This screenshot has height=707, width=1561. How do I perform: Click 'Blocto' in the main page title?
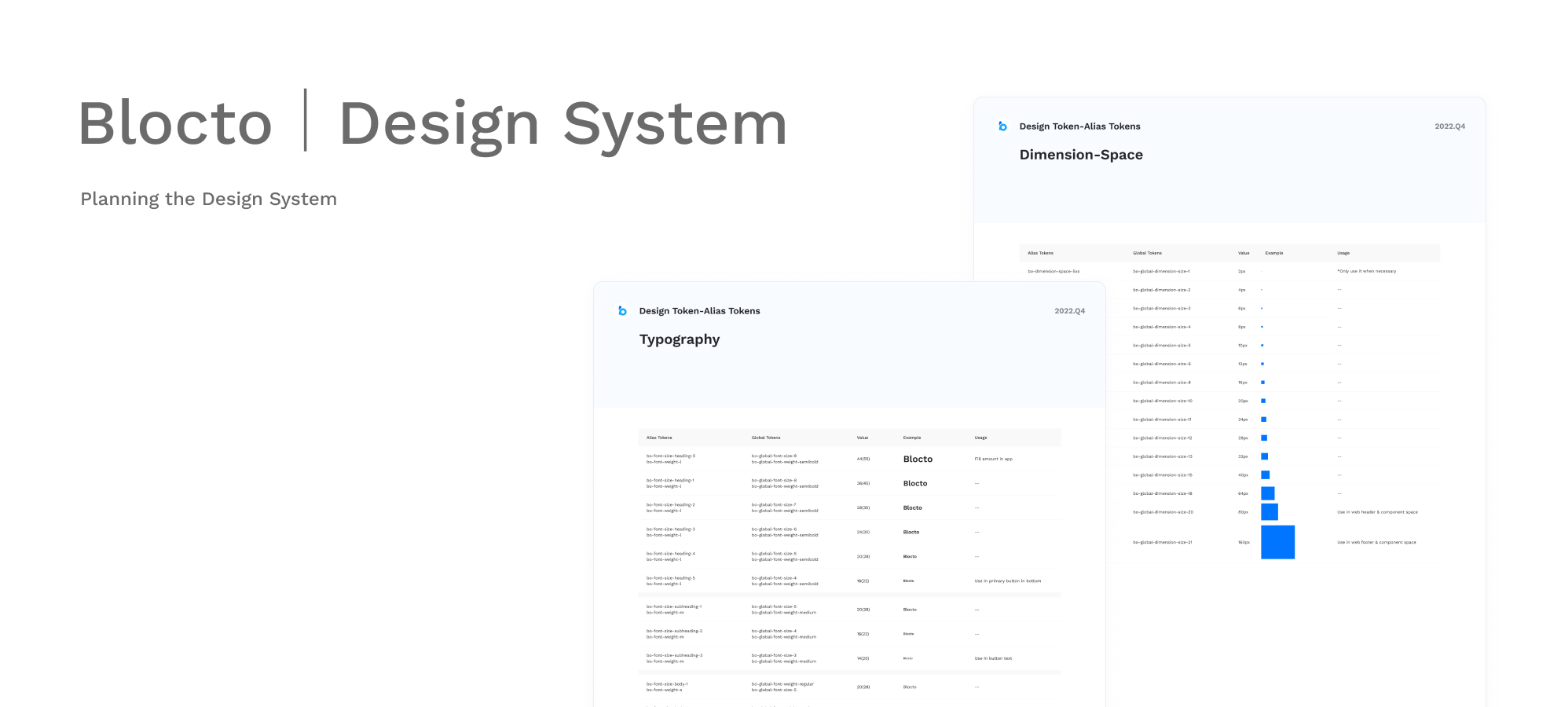[175, 124]
